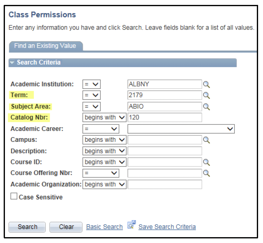Viewport: 263px width, 243px height.
Task: Click the Search button
Action: (27, 227)
